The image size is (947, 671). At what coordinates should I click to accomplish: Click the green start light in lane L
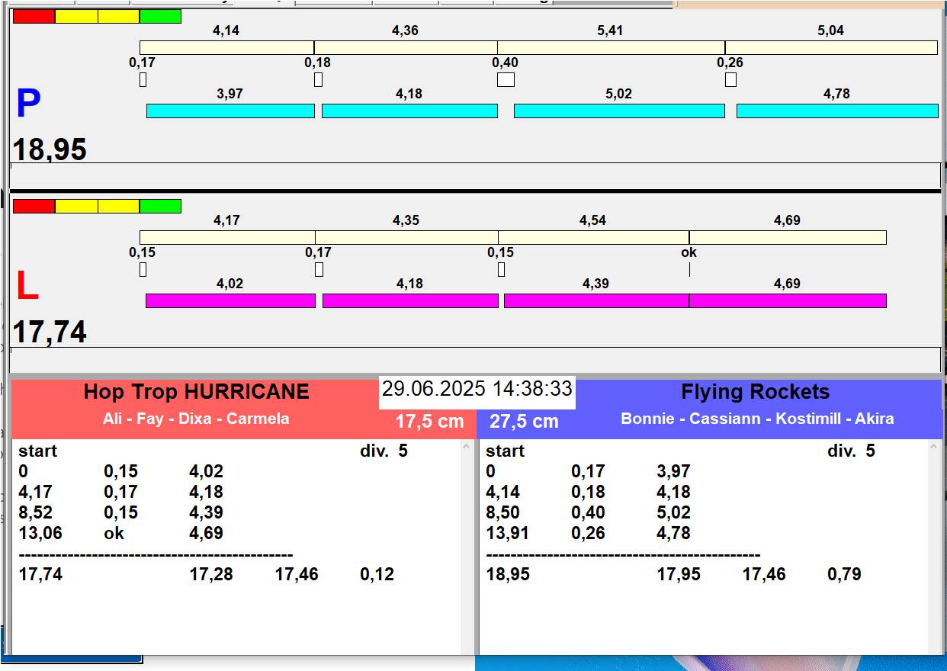click(160, 206)
